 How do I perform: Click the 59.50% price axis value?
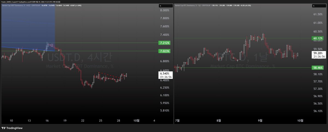[318, 49]
